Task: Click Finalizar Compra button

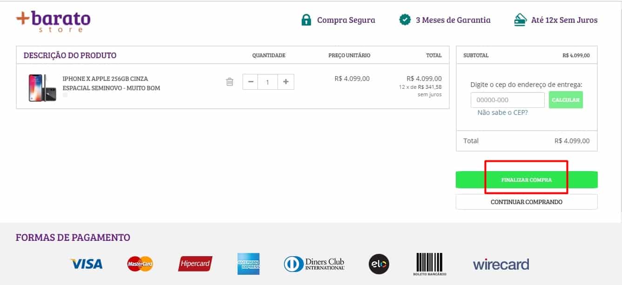Action: tap(527, 179)
